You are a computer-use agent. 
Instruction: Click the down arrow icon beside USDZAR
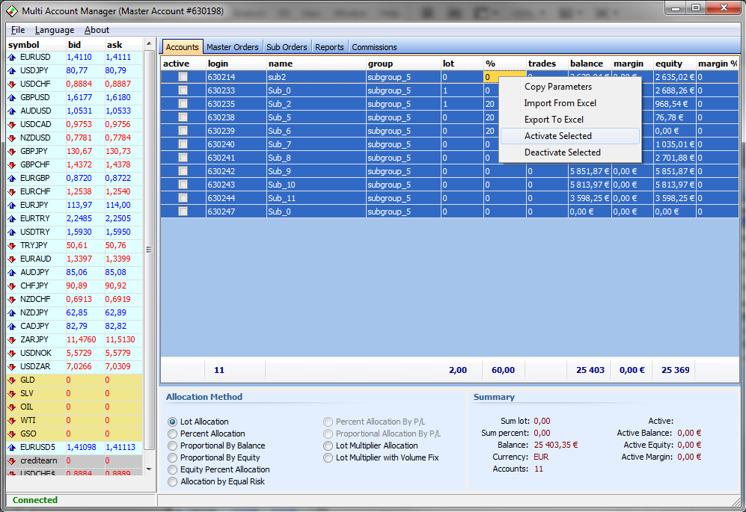coord(12,366)
